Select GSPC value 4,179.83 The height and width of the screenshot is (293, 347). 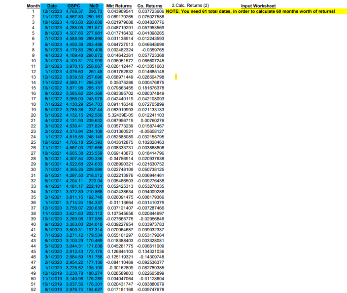tap(74, 50)
